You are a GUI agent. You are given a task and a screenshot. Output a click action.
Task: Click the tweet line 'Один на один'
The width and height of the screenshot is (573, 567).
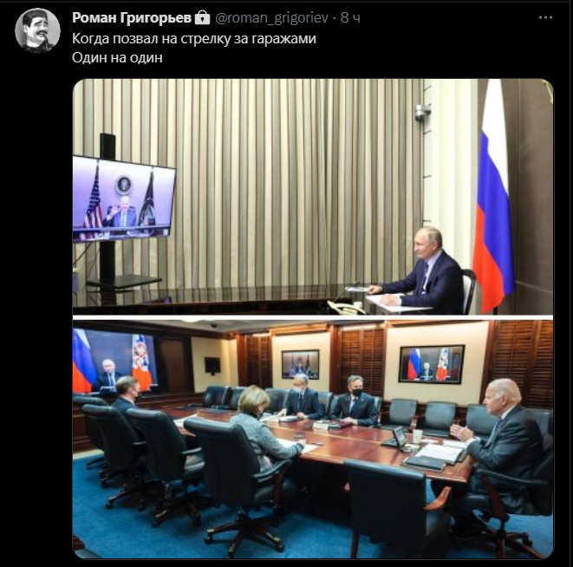pyautogui.click(x=117, y=57)
